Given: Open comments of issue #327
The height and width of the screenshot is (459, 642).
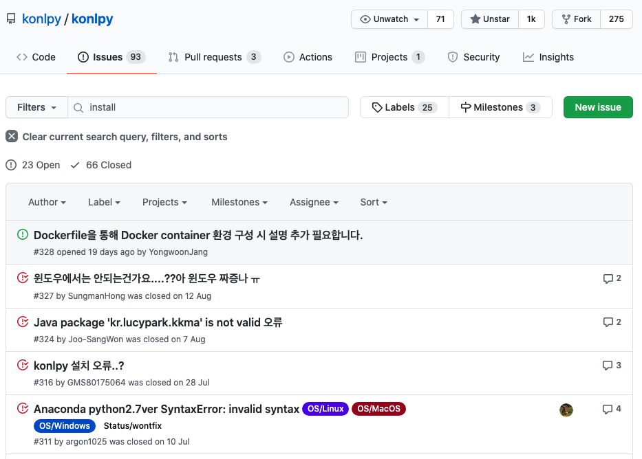Looking at the screenshot, I should (x=612, y=278).
